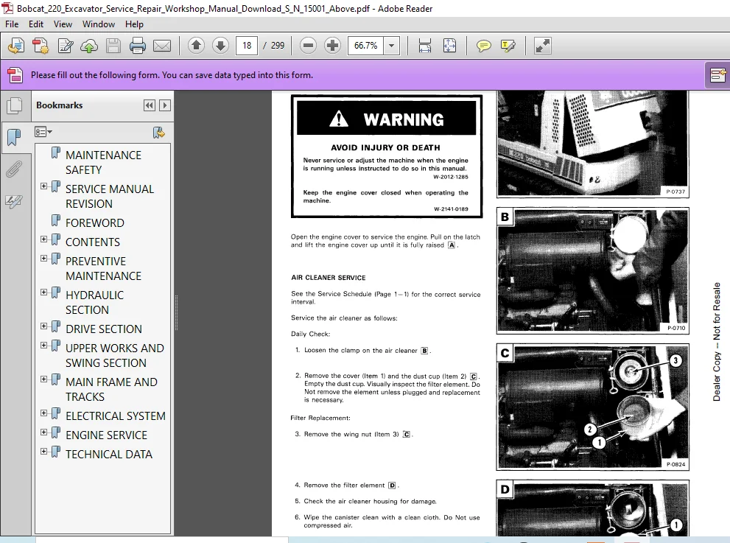Click the fit width scrolling icon

(x=425, y=45)
